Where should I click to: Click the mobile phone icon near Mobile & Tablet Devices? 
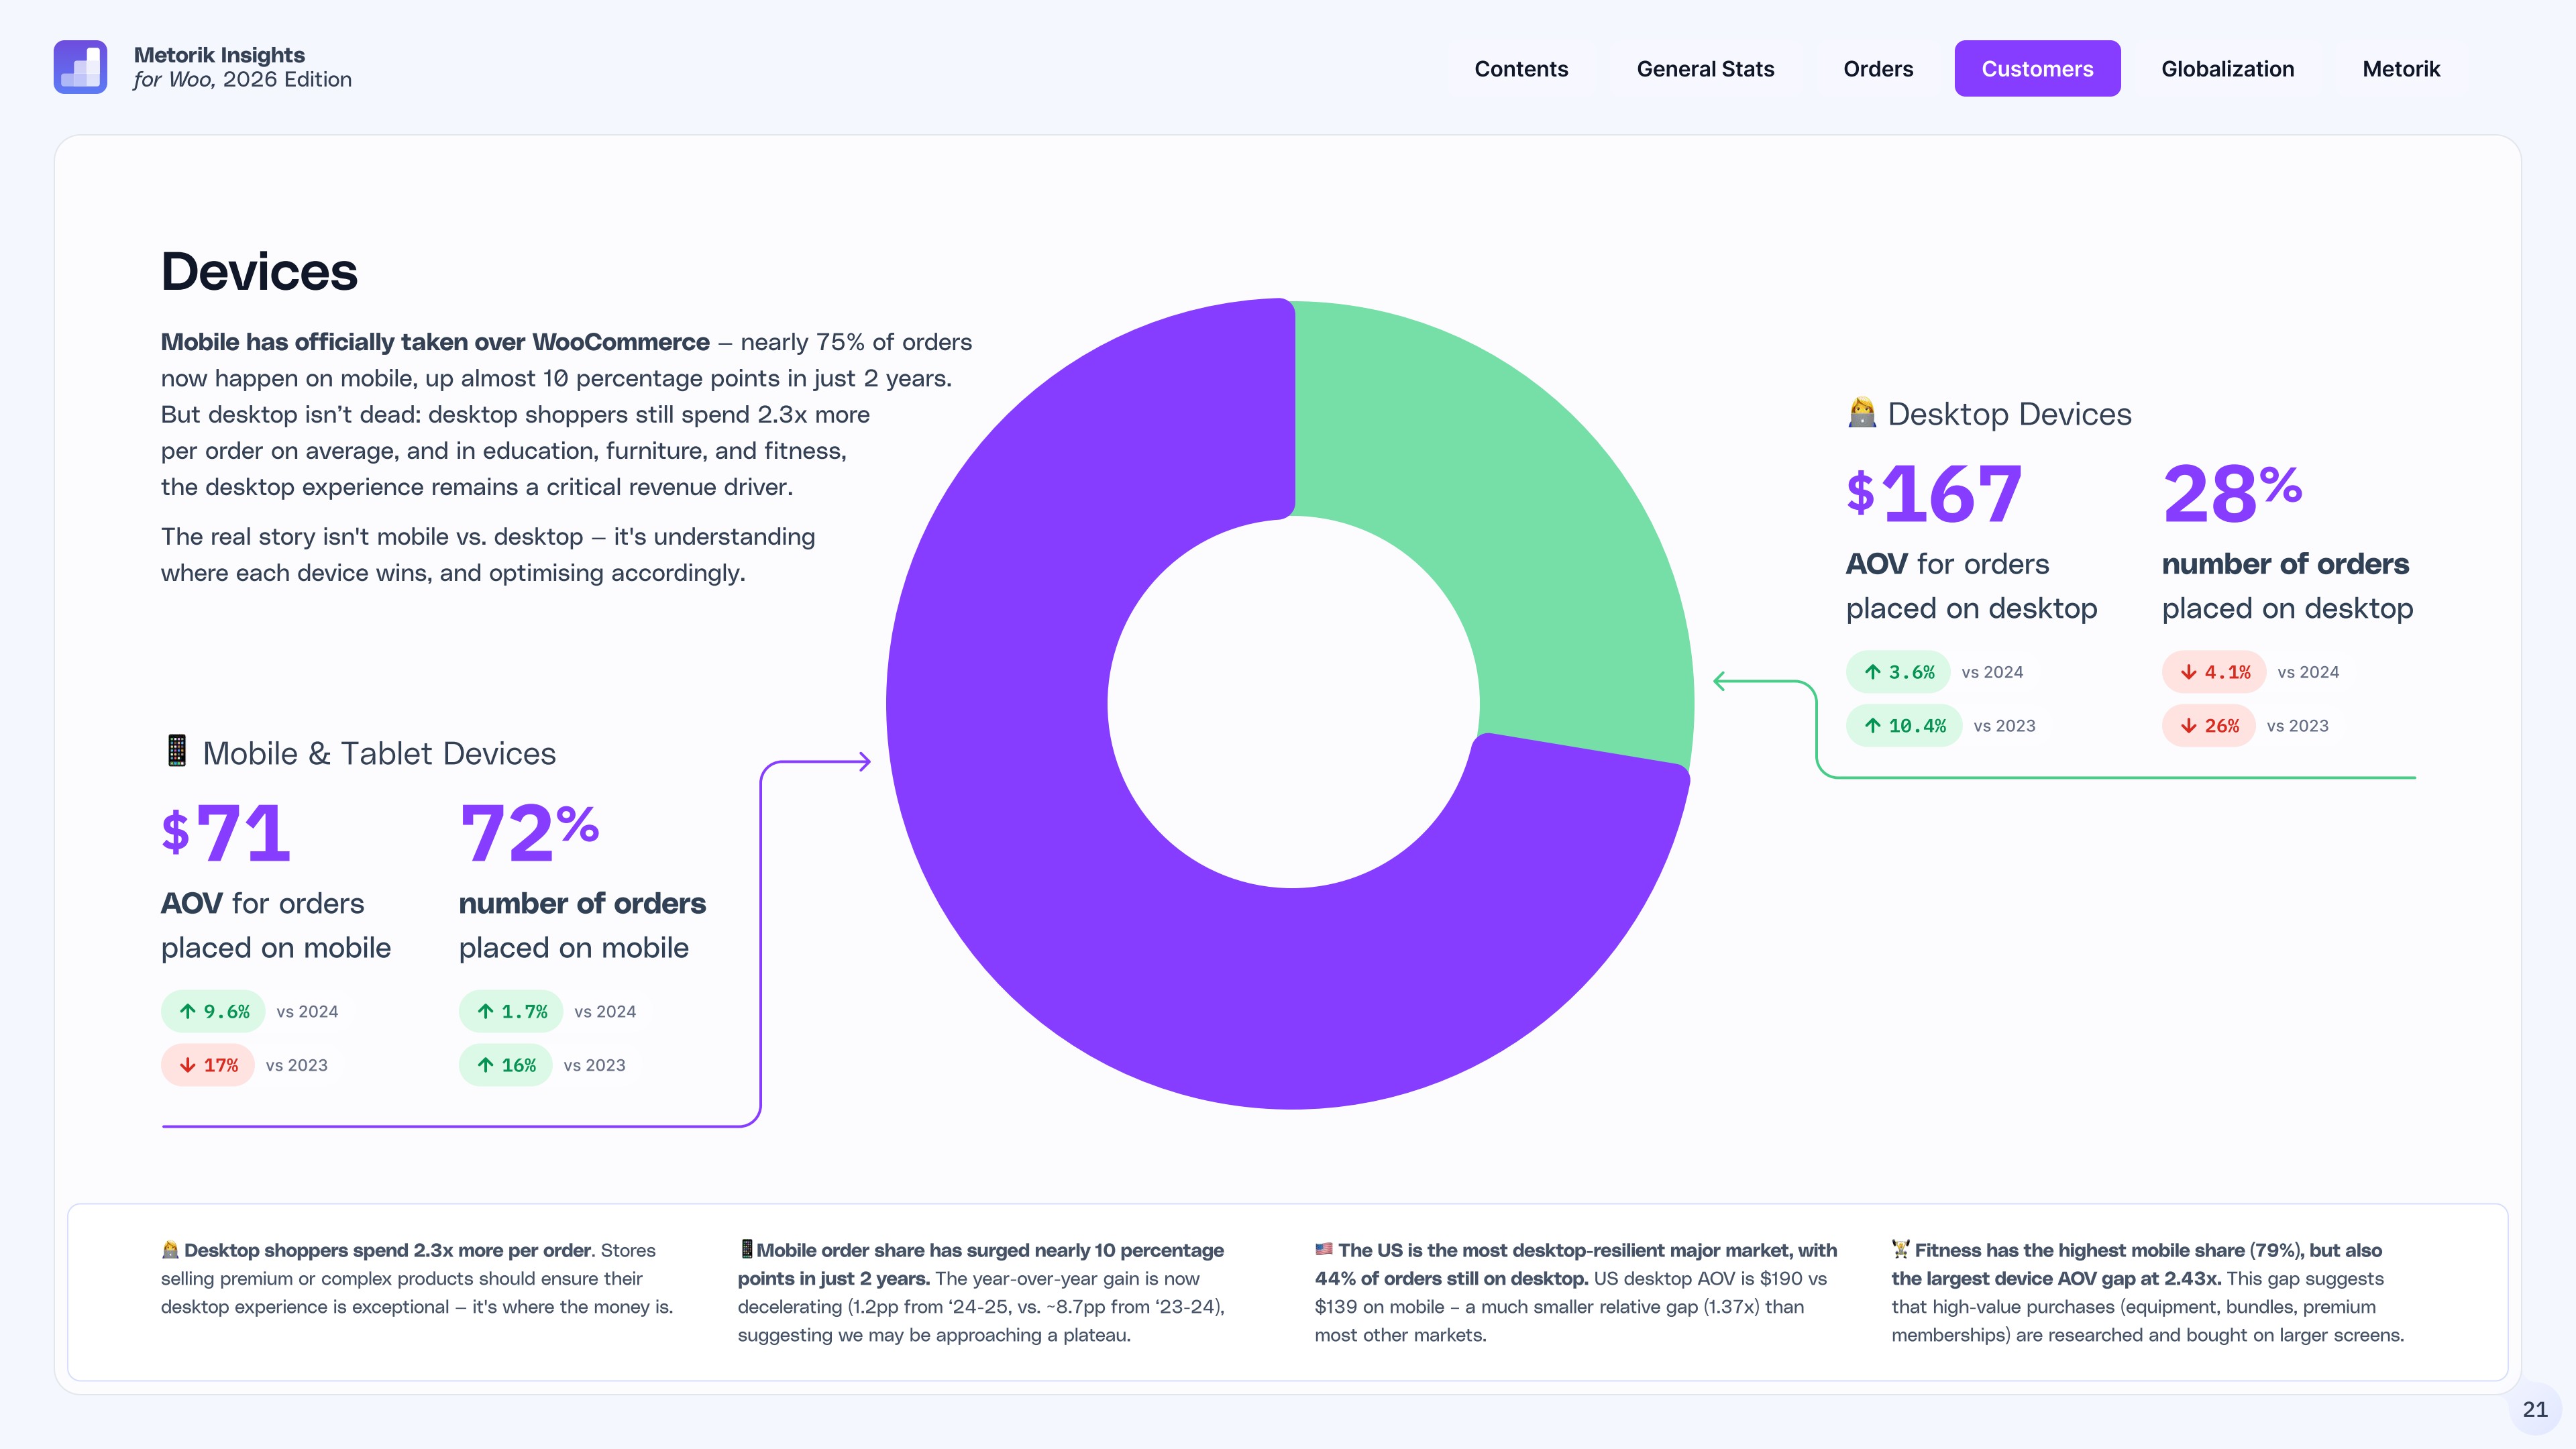176,751
